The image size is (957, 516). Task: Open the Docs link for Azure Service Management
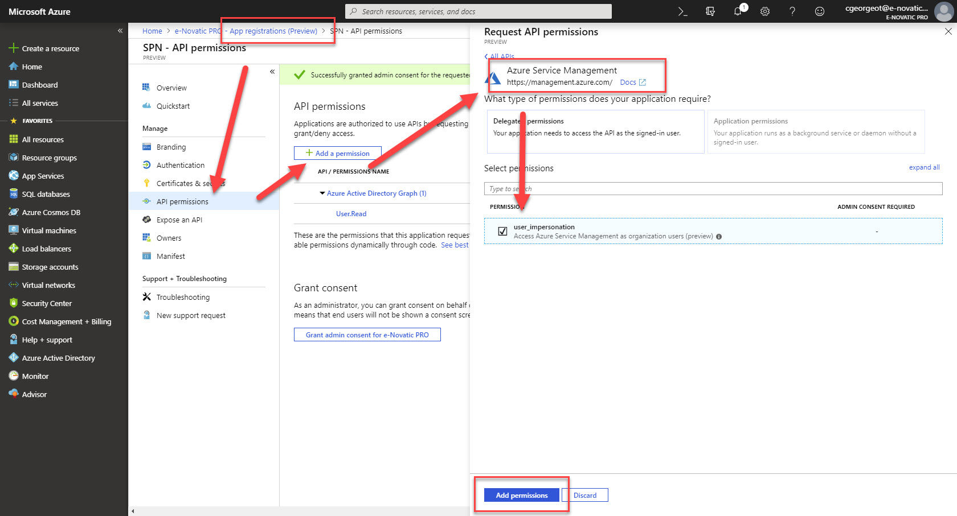pos(633,82)
